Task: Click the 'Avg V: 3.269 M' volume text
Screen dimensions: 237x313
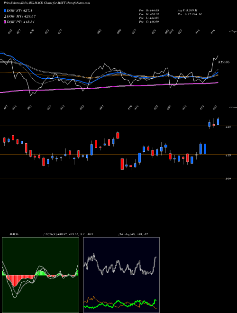Action: [187, 10]
